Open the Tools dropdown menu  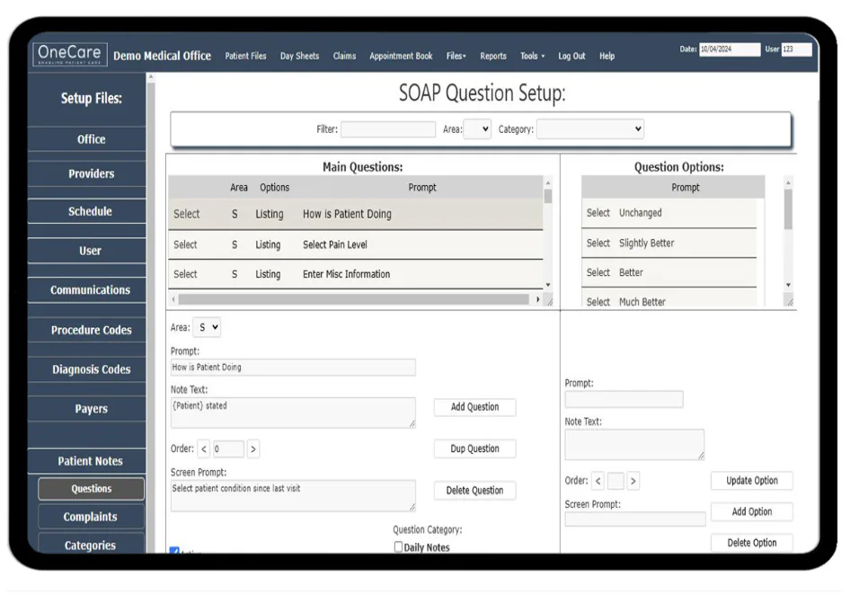(532, 56)
